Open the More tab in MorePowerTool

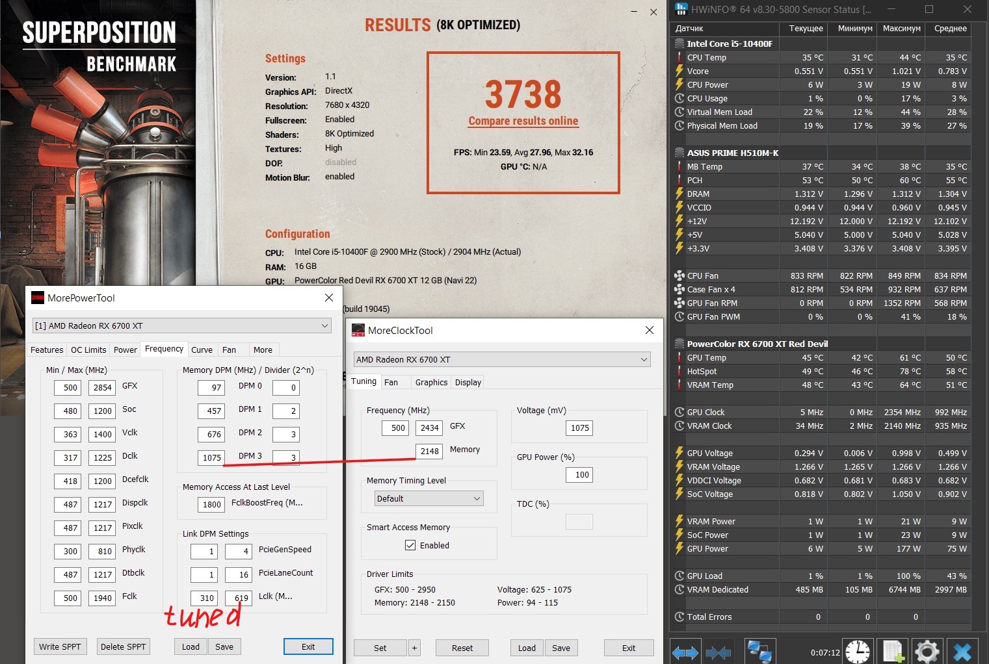[x=263, y=350]
